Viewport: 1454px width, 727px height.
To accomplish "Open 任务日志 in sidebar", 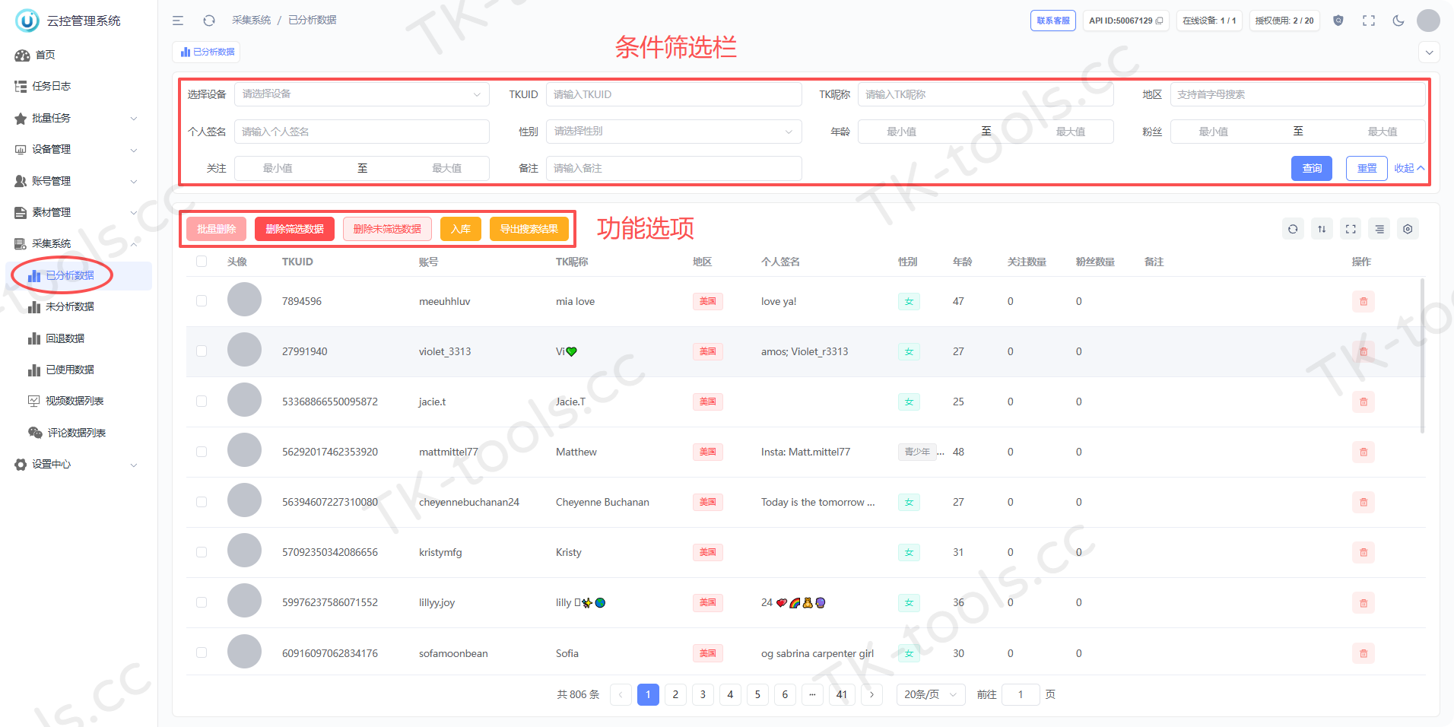I will (78, 87).
